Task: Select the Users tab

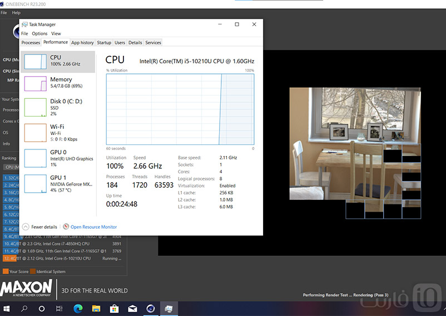Action: tap(120, 43)
